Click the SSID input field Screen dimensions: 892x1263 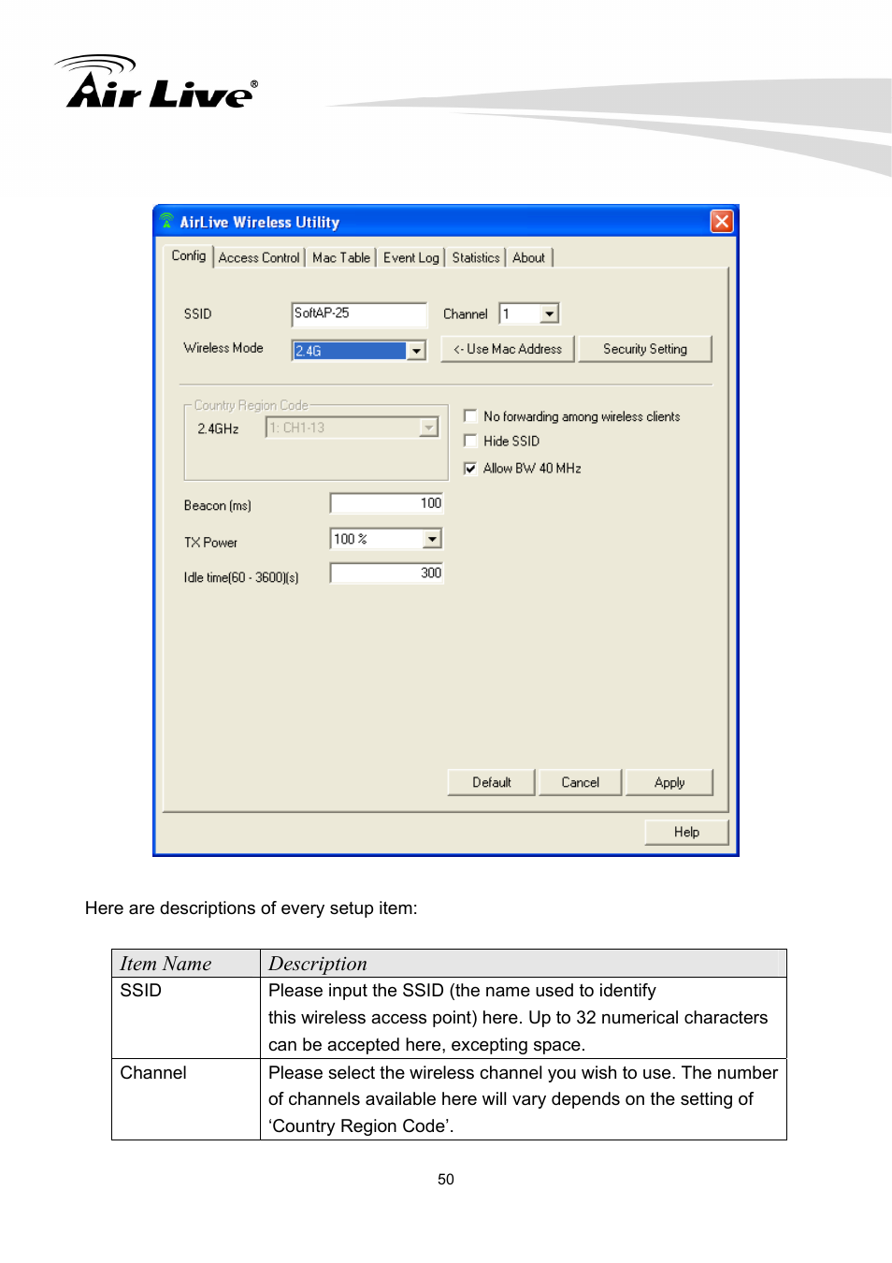[359, 313]
